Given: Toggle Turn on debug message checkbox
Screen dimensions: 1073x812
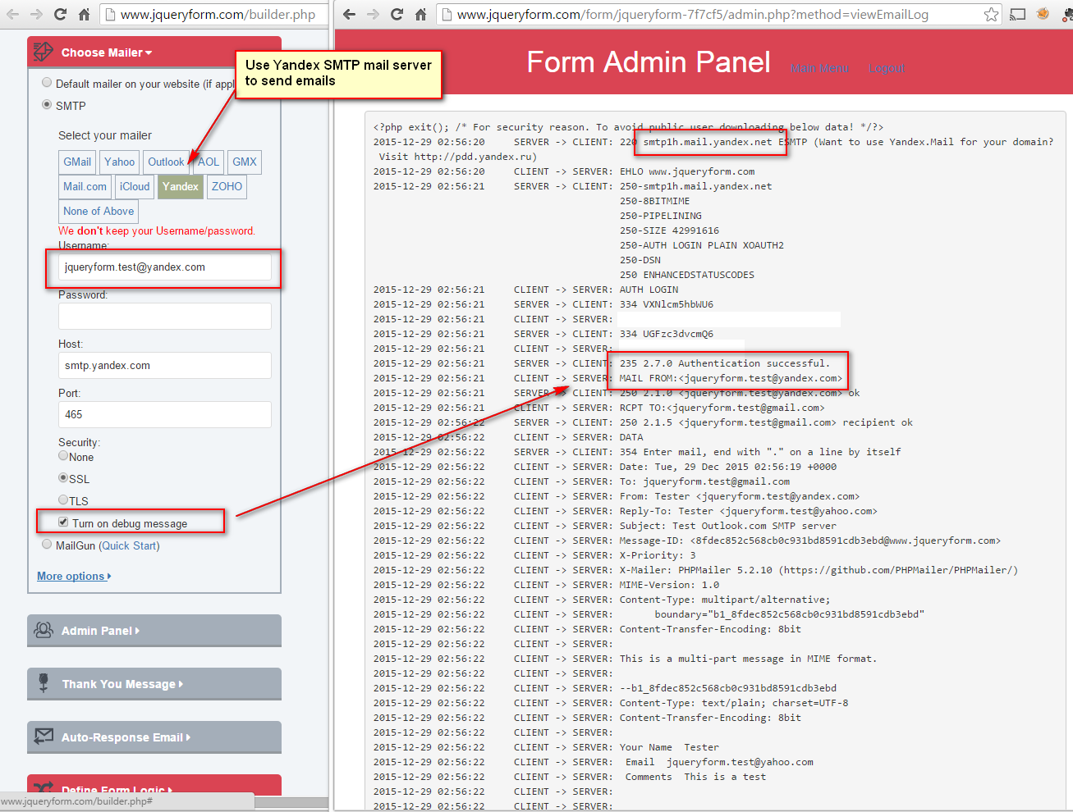Looking at the screenshot, I should click(63, 522).
